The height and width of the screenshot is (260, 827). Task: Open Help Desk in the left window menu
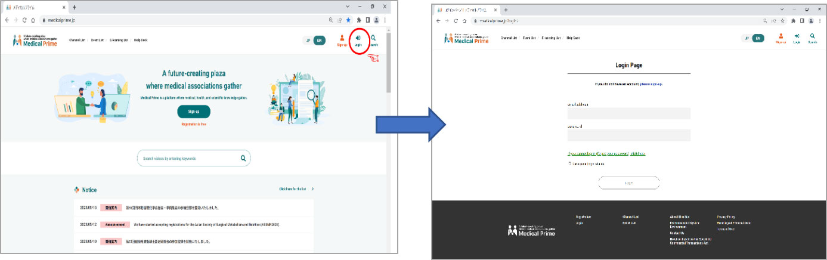click(140, 40)
